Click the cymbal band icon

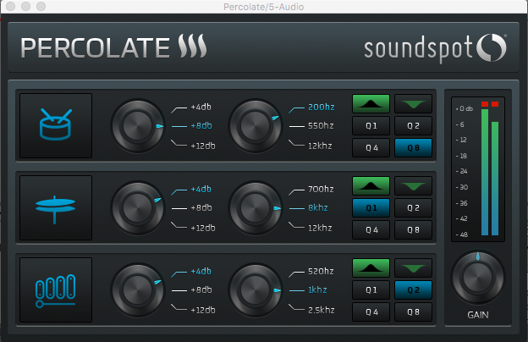tap(56, 207)
